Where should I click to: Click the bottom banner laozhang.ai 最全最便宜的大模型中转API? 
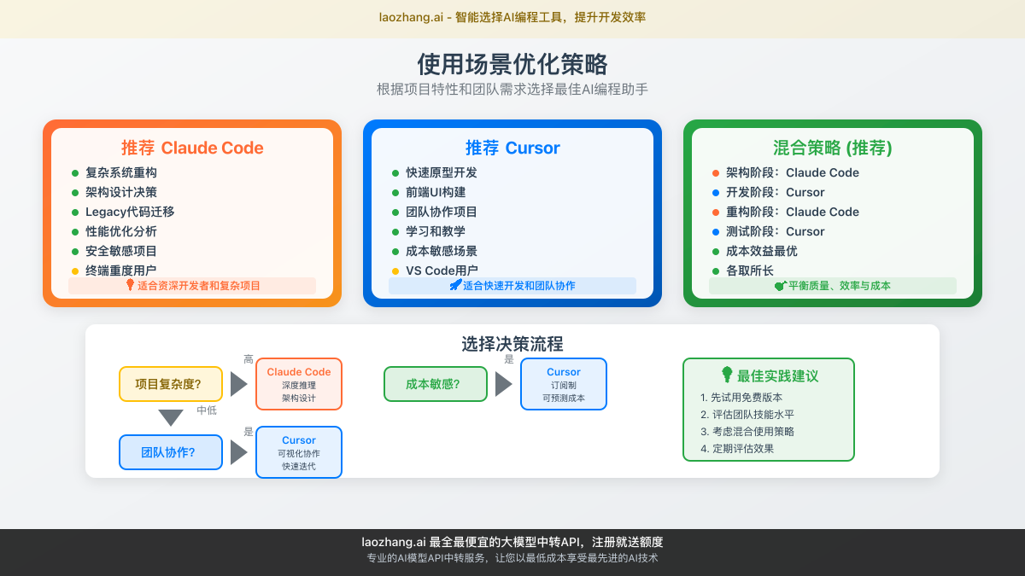point(512,542)
